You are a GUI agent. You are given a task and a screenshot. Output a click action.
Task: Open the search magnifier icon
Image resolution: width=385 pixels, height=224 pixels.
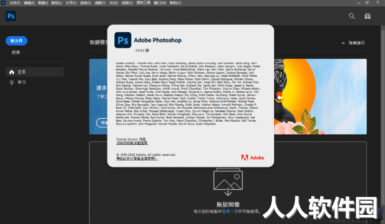tap(352, 16)
